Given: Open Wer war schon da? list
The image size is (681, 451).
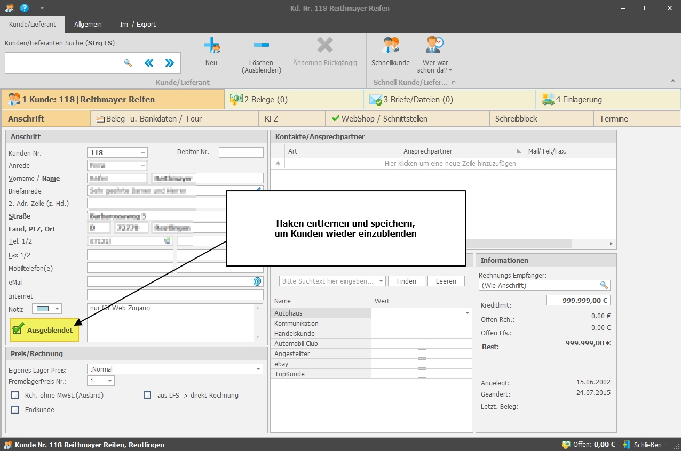Looking at the screenshot, I should 434,55.
